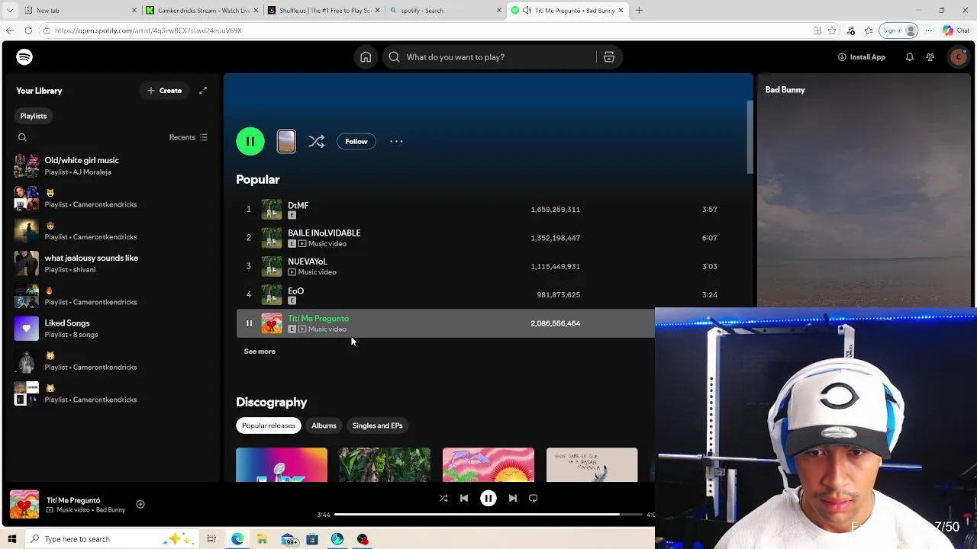Viewport: 977px width, 549px height.
Task: Open the Recents sort dropdown
Action: [188, 137]
